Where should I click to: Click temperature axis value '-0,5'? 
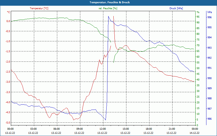coord(8,31)
